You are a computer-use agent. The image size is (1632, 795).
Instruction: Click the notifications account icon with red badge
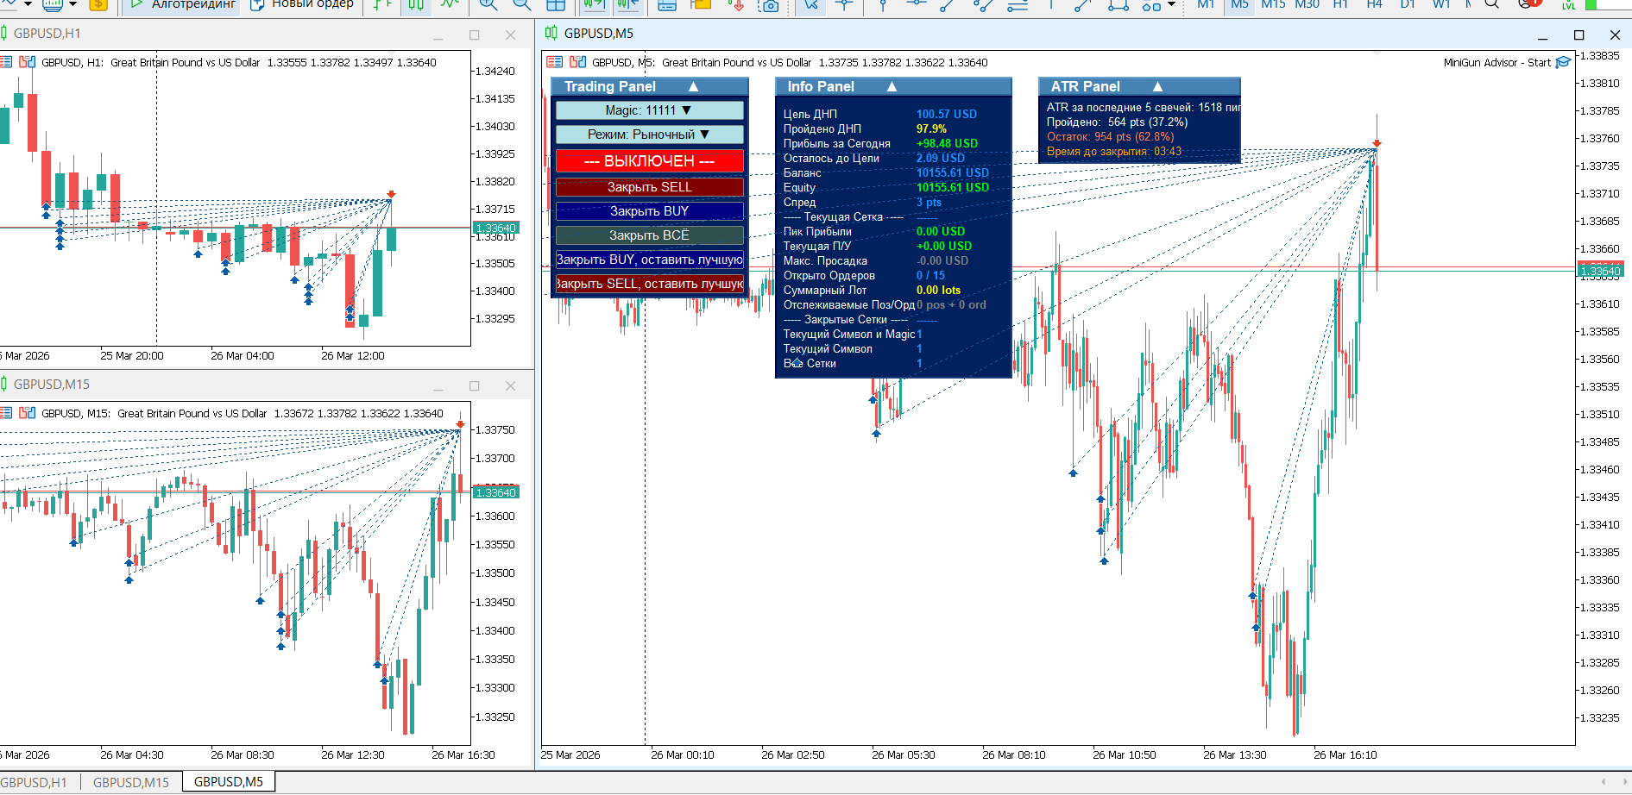point(1529,3)
